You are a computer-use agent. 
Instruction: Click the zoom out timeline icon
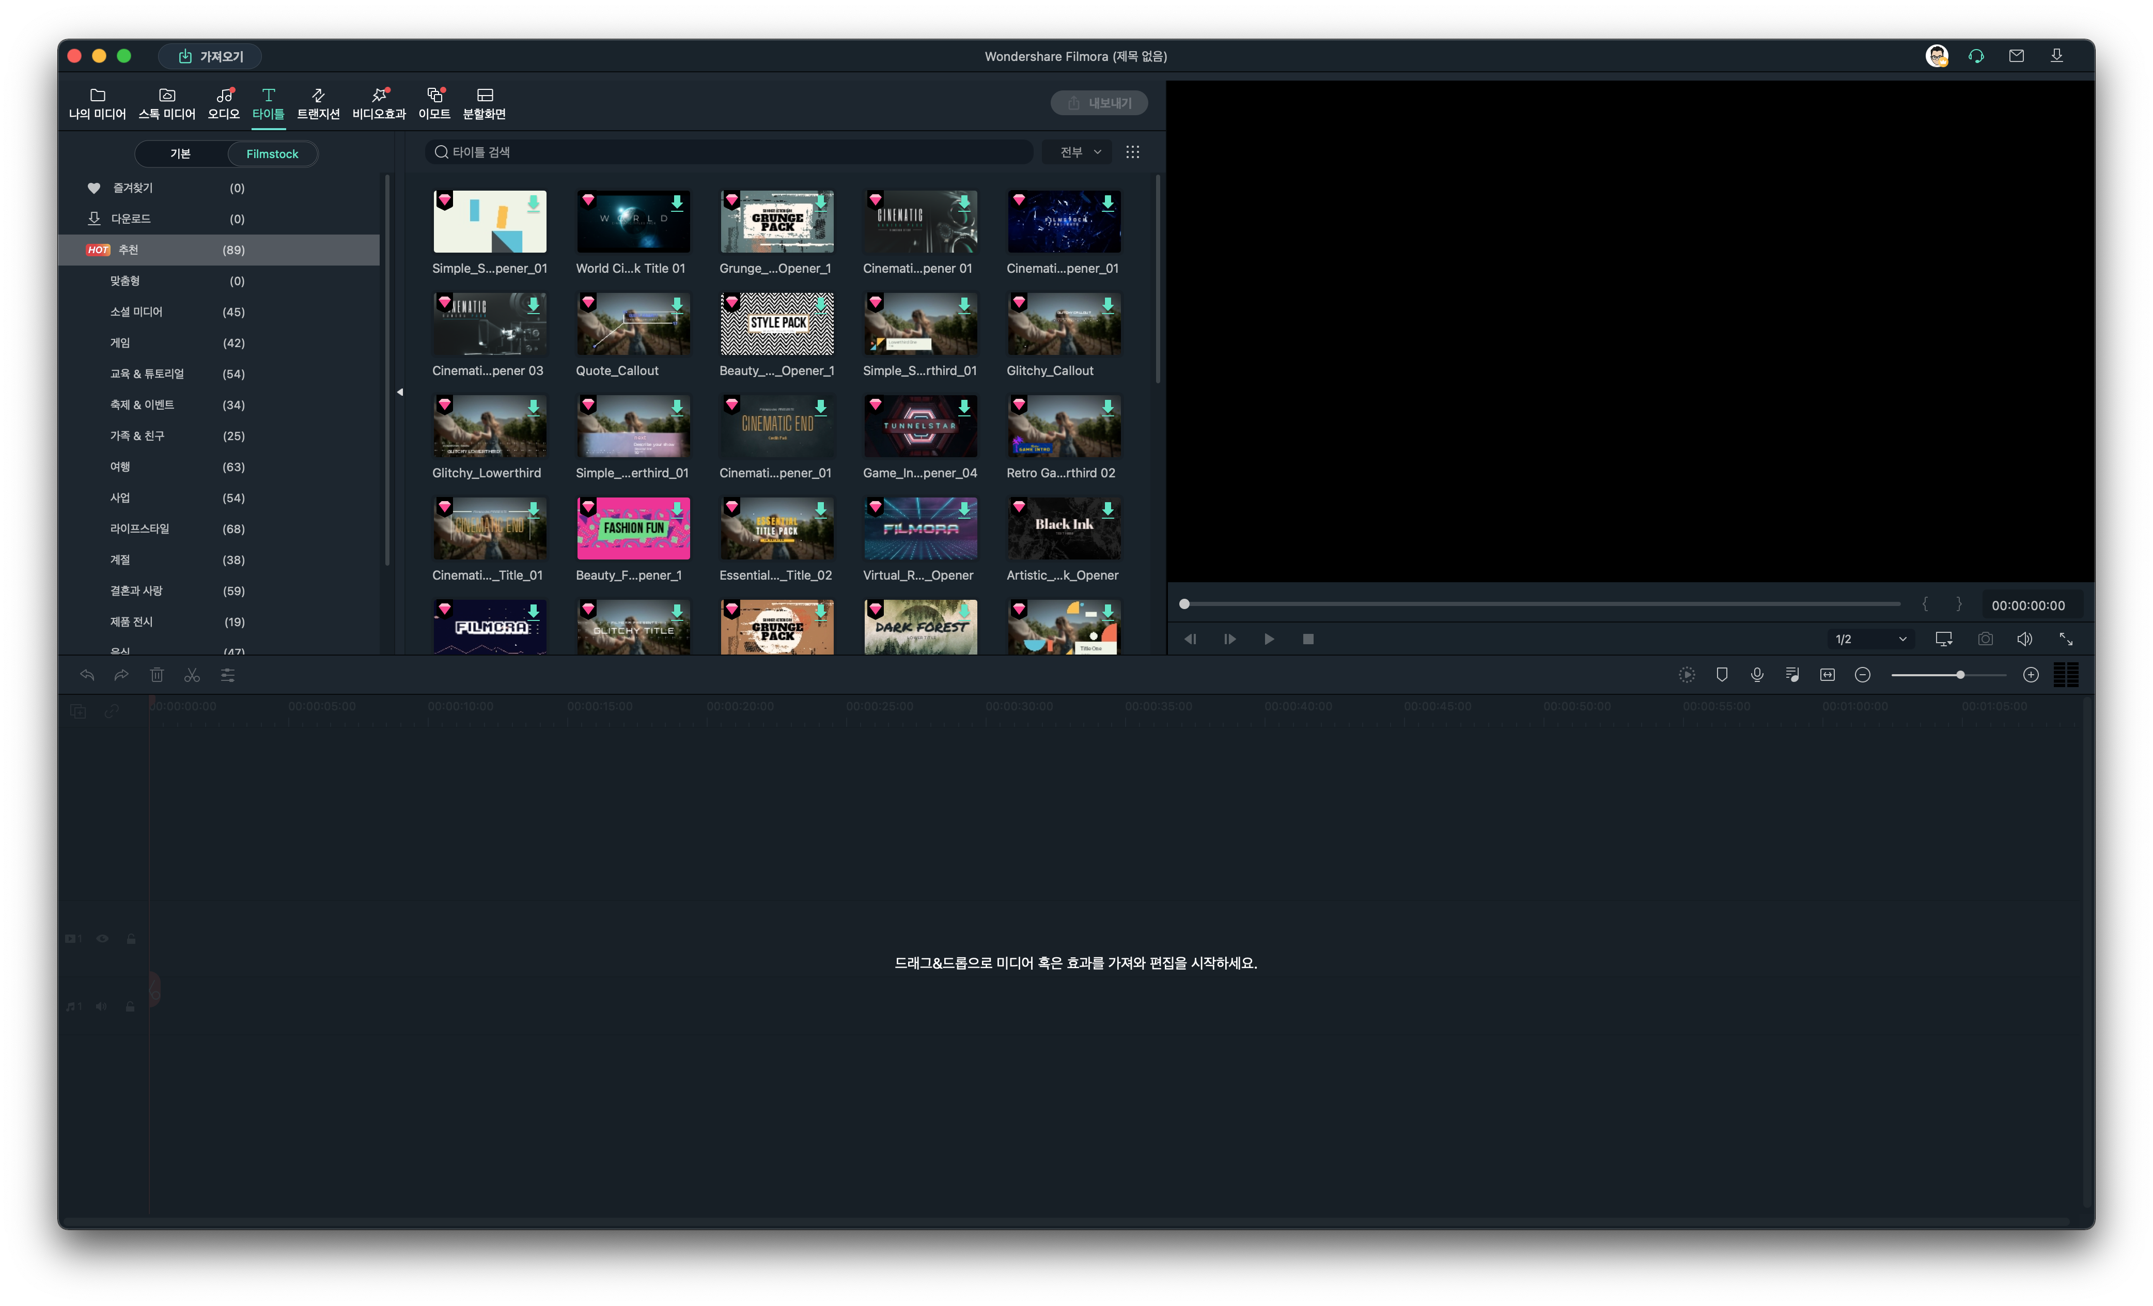point(1862,675)
